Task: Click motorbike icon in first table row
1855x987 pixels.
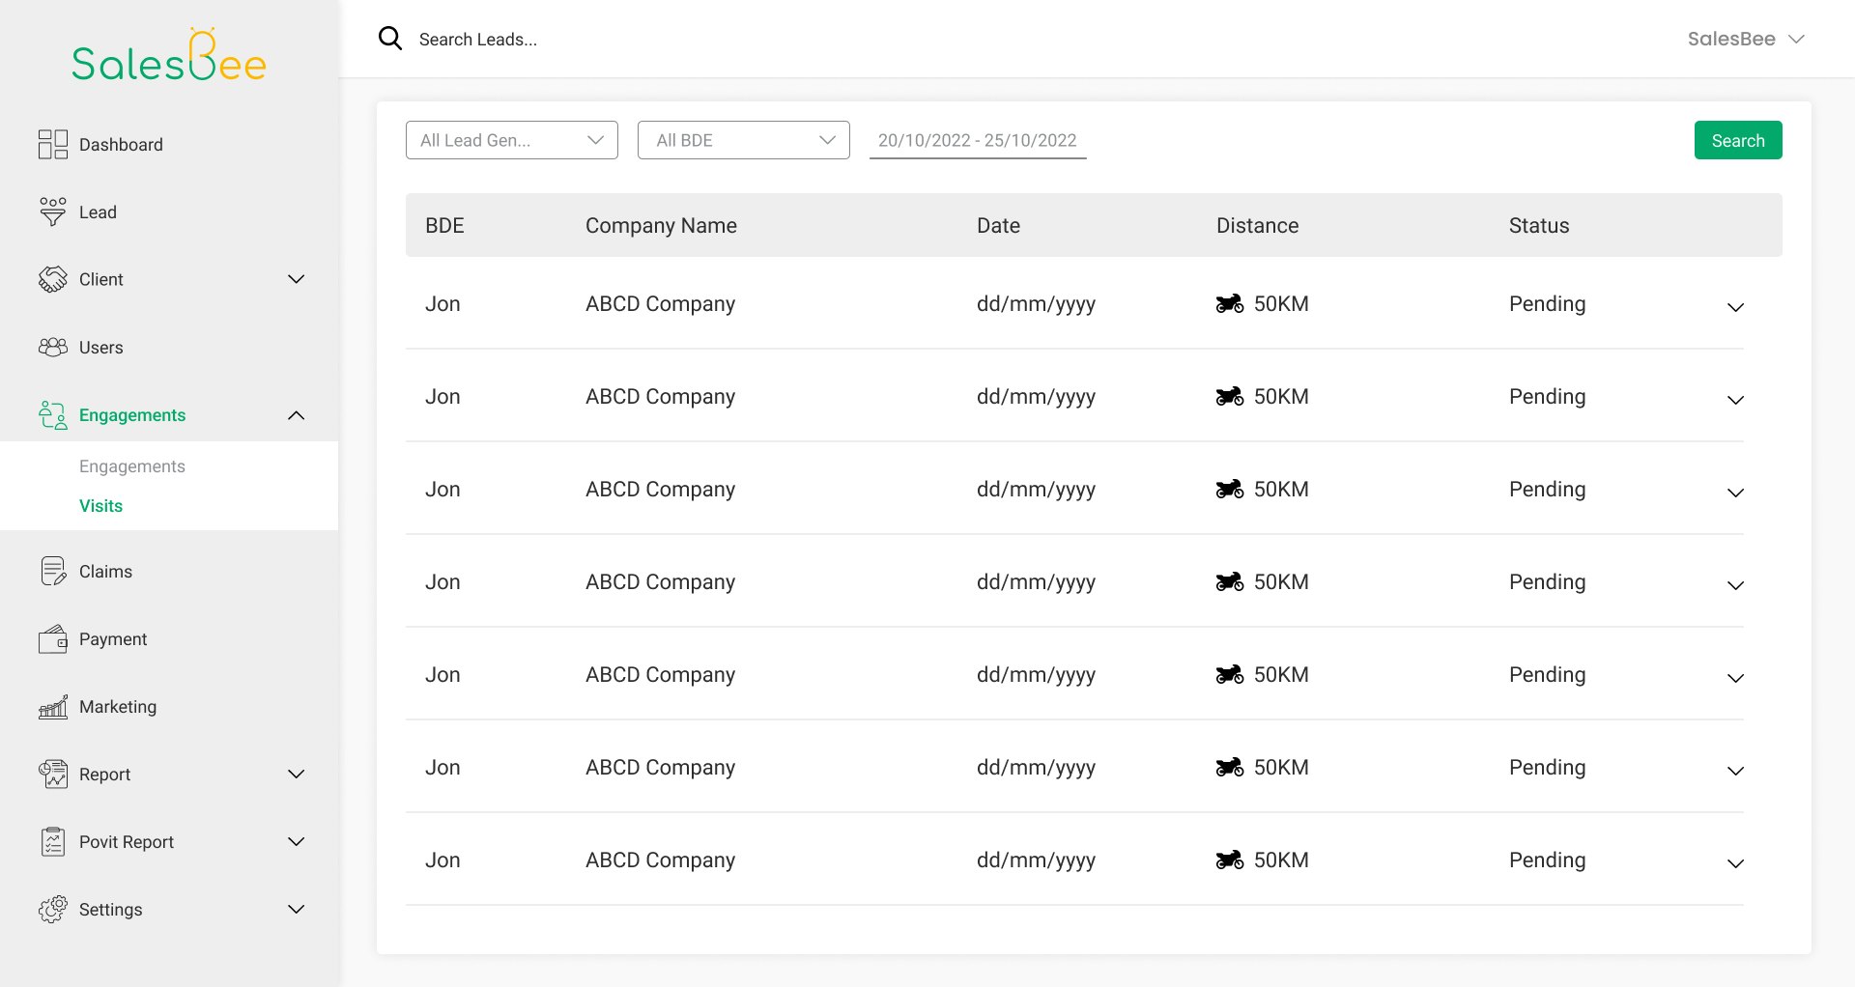Action: point(1230,304)
